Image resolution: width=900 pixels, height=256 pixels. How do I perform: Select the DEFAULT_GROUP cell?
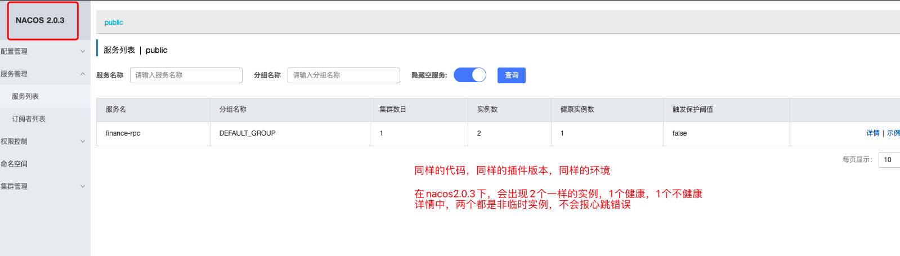[x=290, y=134]
